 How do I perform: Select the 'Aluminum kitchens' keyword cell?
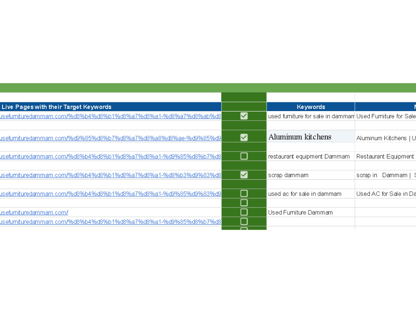[311, 136]
